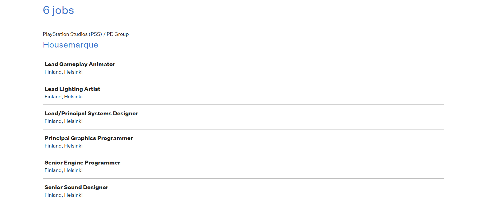Click "Finland" under Lead/Principal Systems Designer
This screenshot has width=486, height=212.
(53, 121)
